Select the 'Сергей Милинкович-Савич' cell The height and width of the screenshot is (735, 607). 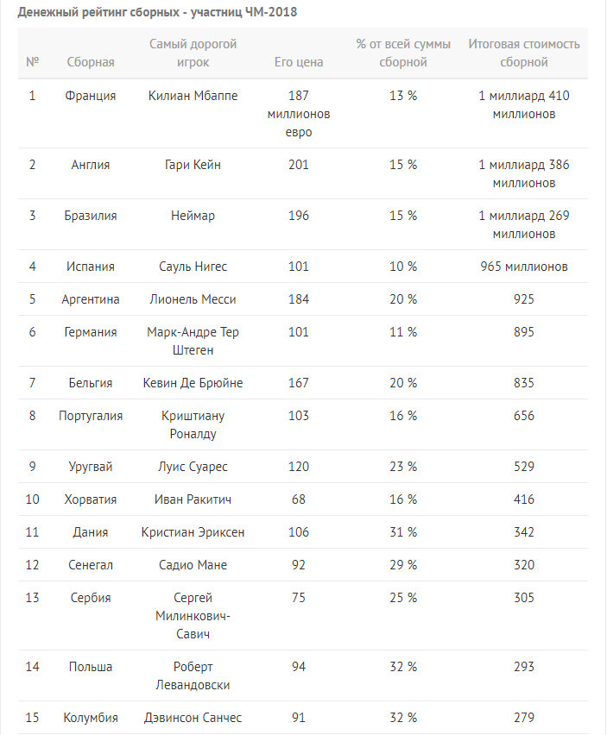click(x=193, y=615)
